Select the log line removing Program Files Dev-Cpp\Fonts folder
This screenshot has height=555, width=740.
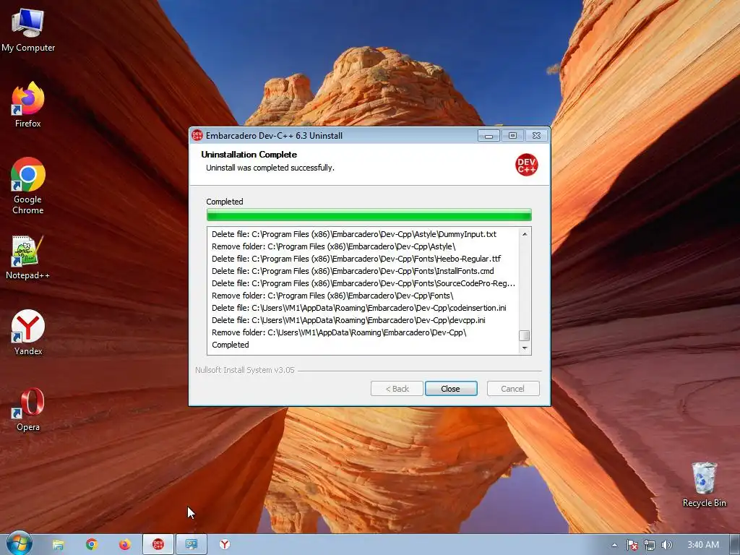point(332,296)
